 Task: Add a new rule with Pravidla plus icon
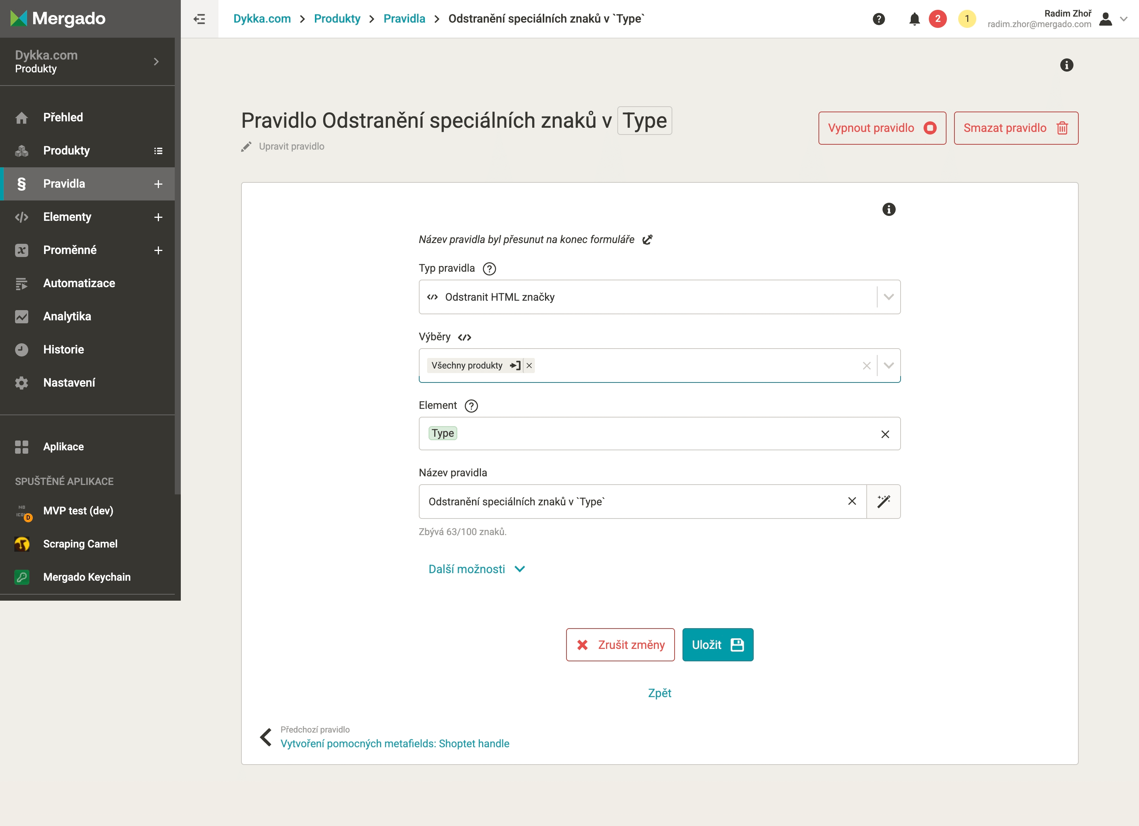point(158,184)
